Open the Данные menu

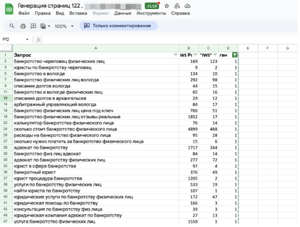123,13
